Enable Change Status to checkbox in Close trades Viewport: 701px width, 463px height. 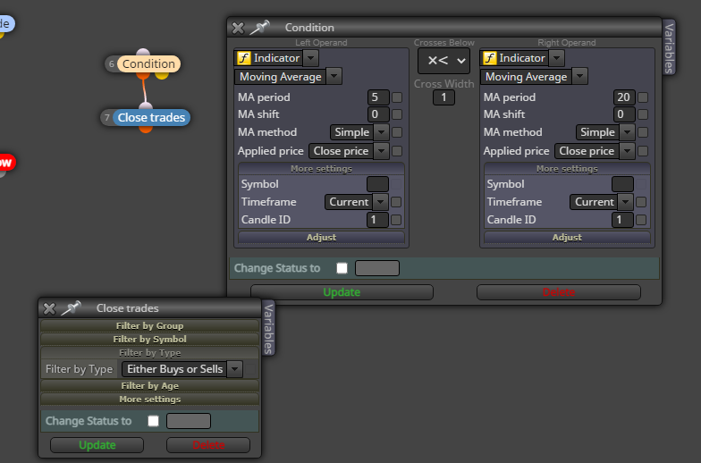(154, 421)
